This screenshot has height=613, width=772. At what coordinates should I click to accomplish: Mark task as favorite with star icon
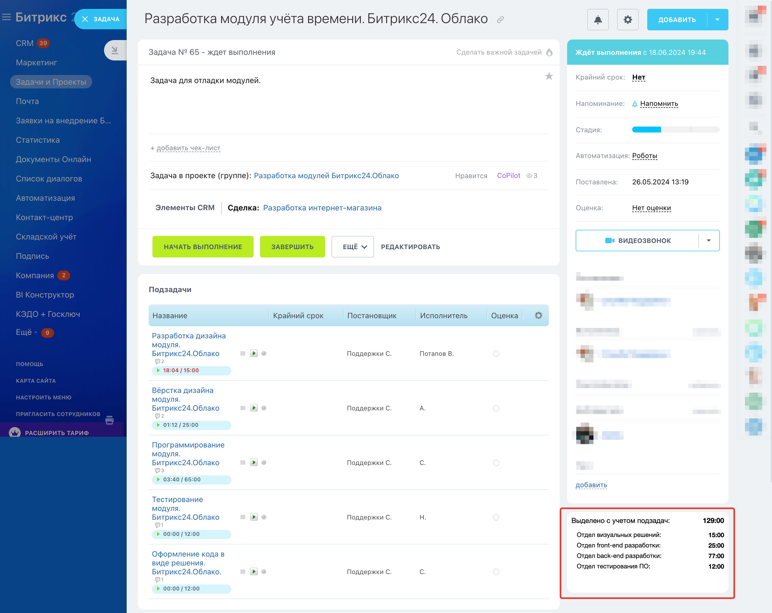[549, 76]
